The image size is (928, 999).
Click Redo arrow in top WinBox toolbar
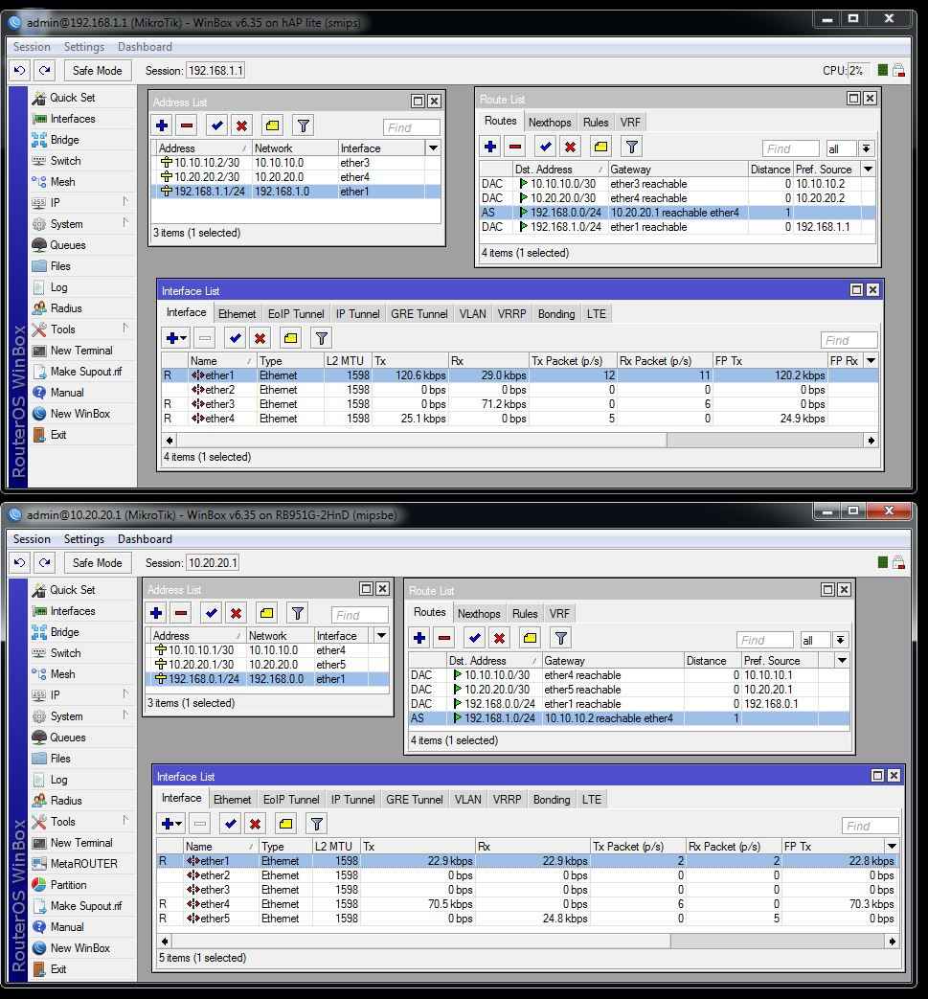coord(45,71)
